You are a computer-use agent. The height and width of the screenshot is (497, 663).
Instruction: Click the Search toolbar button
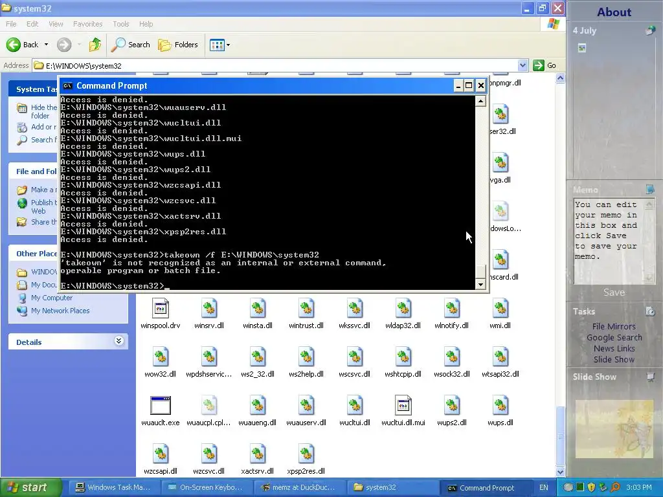point(131,45)
